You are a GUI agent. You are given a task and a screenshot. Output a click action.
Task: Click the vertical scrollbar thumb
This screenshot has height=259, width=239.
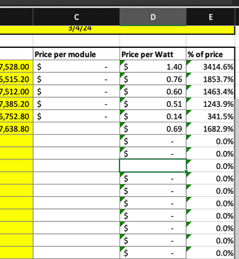[236, 179]
